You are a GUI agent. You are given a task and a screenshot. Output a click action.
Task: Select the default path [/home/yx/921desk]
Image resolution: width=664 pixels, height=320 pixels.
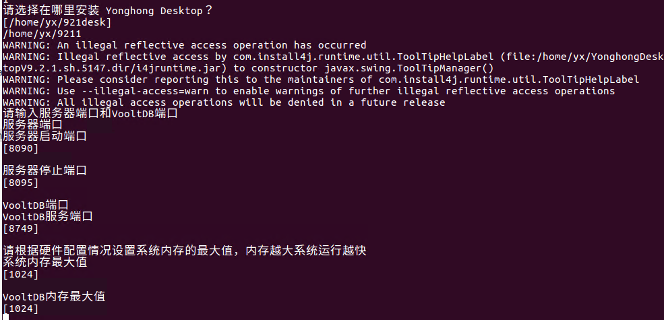[57, 22]
